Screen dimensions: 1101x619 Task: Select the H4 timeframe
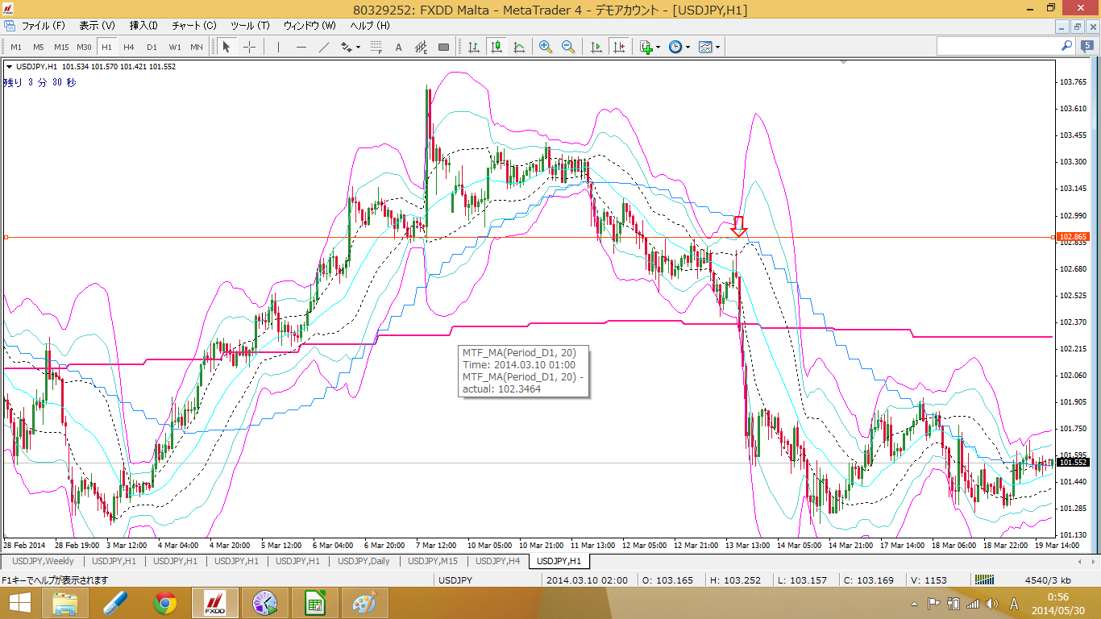pyautogui.click(x=129, y=47)
